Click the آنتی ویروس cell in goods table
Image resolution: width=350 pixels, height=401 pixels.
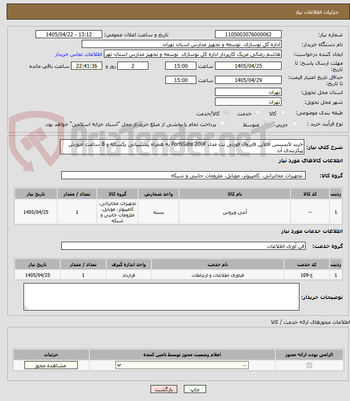pyautogui.click(x=235, y=212)
